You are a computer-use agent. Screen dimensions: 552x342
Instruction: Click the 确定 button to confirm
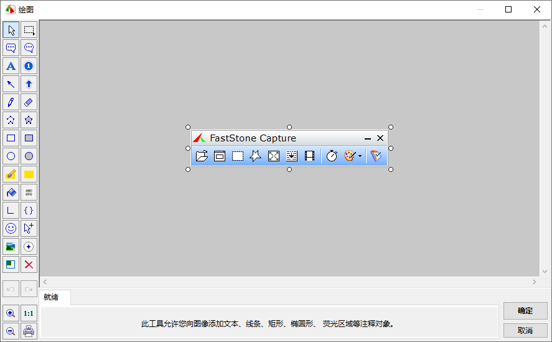(x=525, y=311)
